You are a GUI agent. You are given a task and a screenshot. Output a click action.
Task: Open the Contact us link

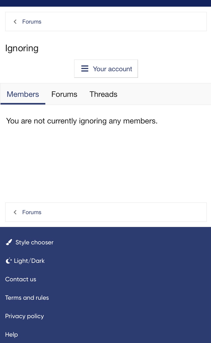tap(21, 279)
